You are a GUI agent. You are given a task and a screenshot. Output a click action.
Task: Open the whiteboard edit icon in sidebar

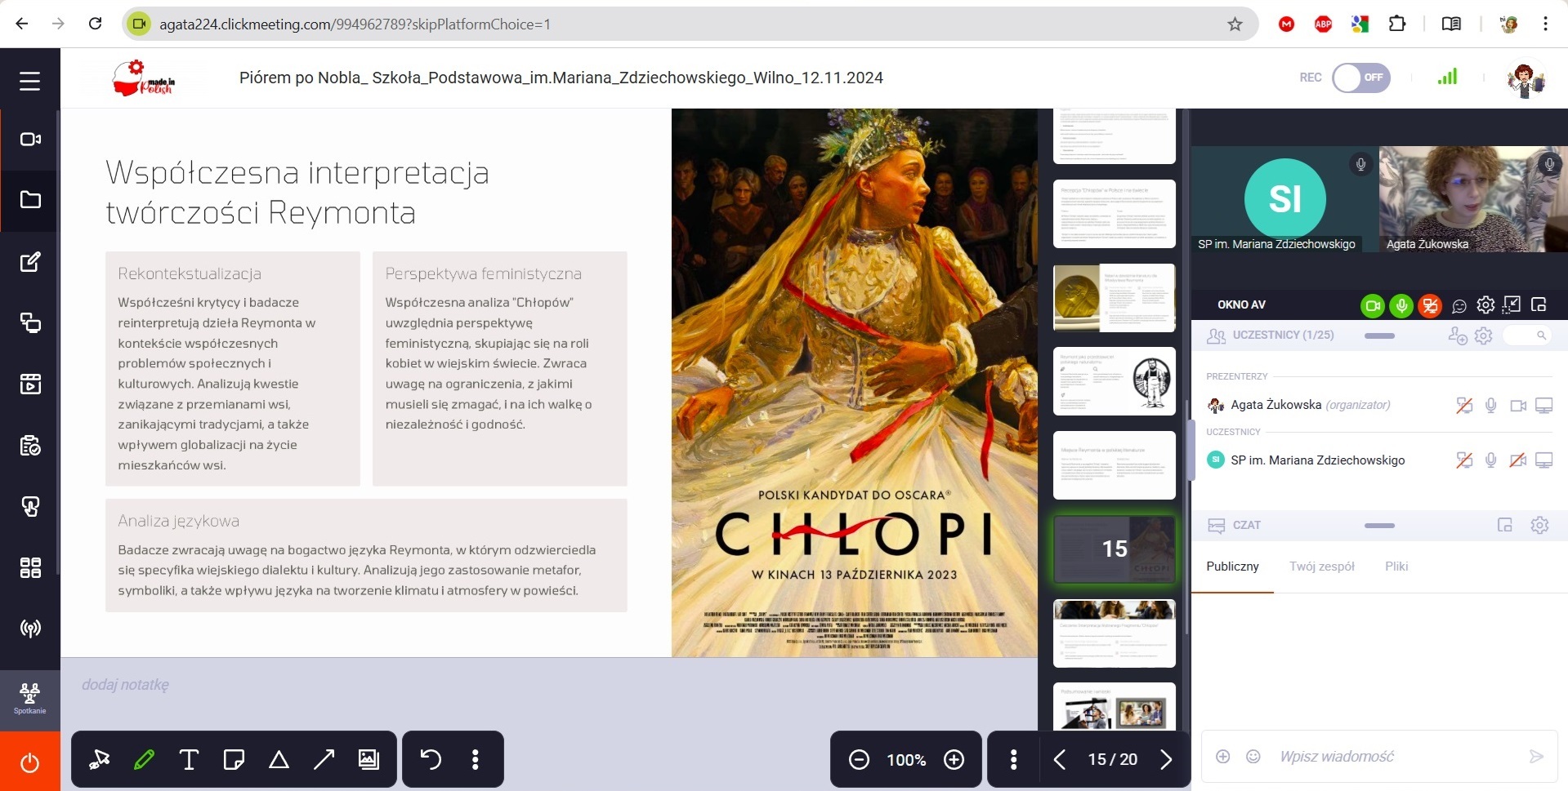(30, 262)
